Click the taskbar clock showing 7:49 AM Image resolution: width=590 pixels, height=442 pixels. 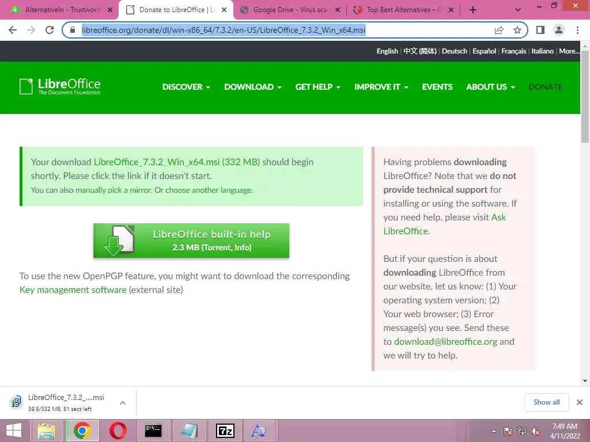click(565, 431)
